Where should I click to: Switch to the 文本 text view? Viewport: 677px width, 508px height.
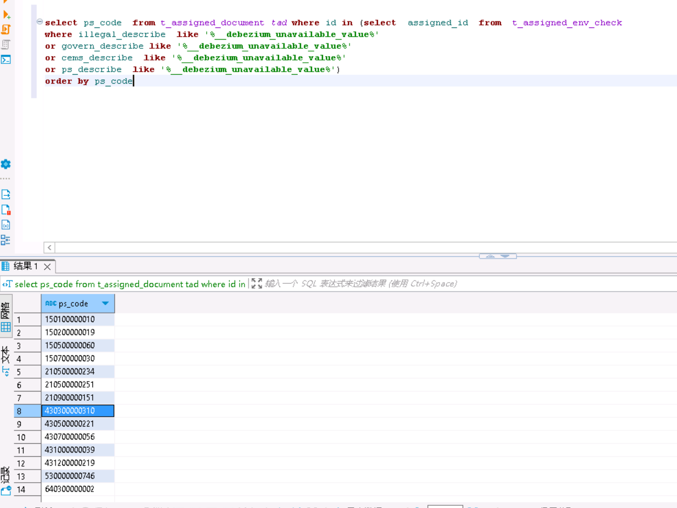[6, 361]
